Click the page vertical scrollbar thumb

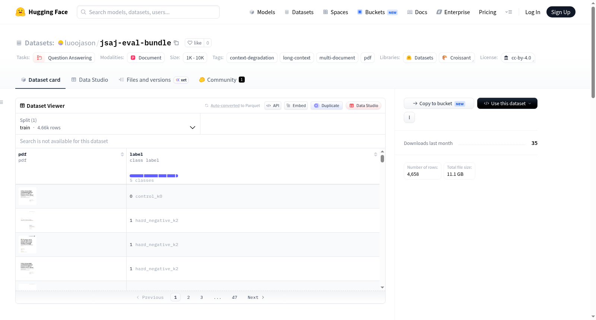point(593,52)
